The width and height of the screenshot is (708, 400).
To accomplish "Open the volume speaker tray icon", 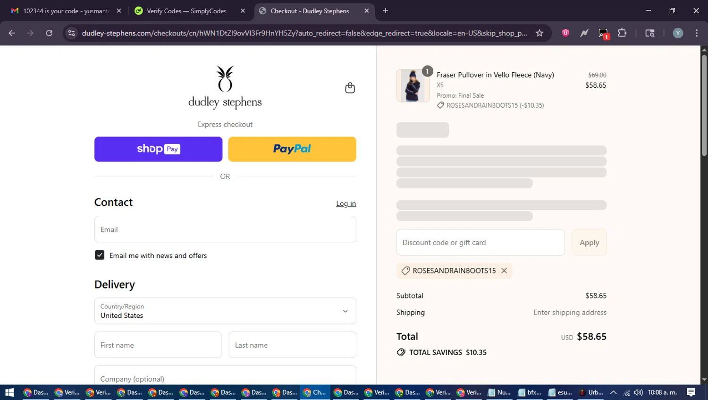I will [638, 392].
